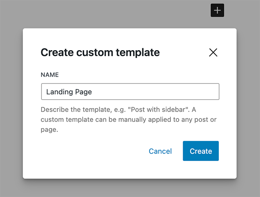260x197 pixels.
Task: Dismiss the modal using the X icon
Action: (x=213, y=52)
